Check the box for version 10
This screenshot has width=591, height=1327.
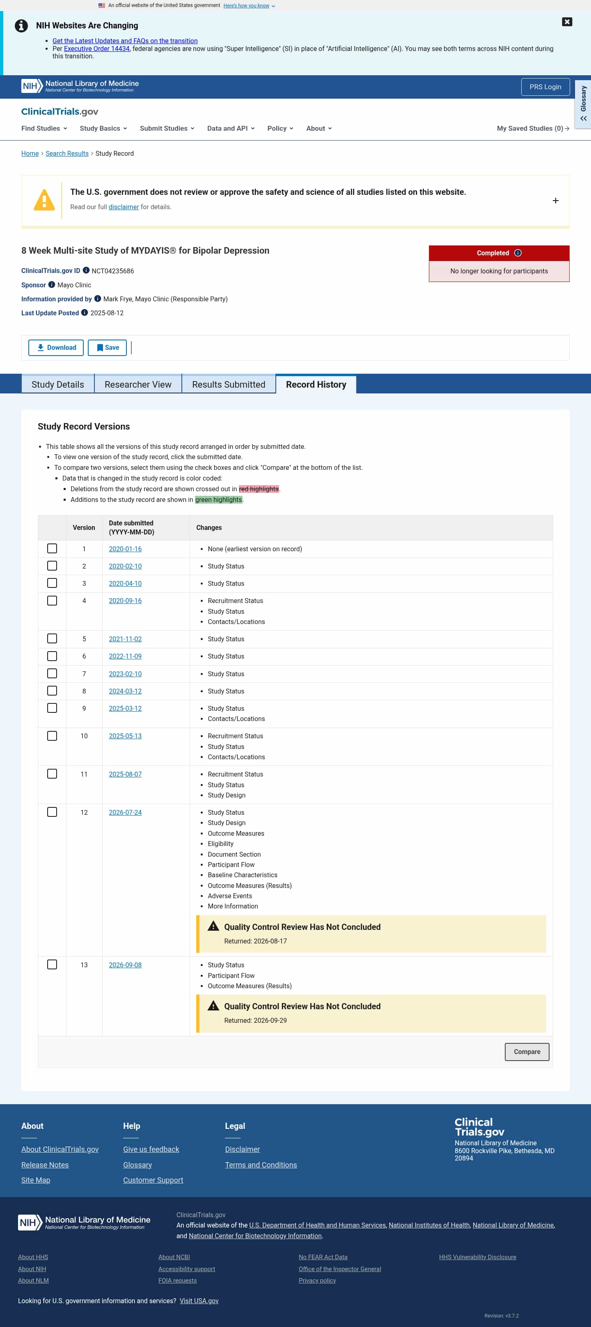pos(52,735)
